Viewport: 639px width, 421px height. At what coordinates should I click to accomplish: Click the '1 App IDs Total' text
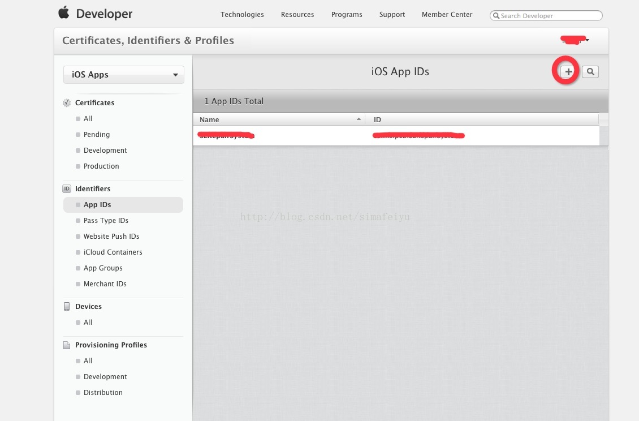pyautogui.click(x=234, y=101)
